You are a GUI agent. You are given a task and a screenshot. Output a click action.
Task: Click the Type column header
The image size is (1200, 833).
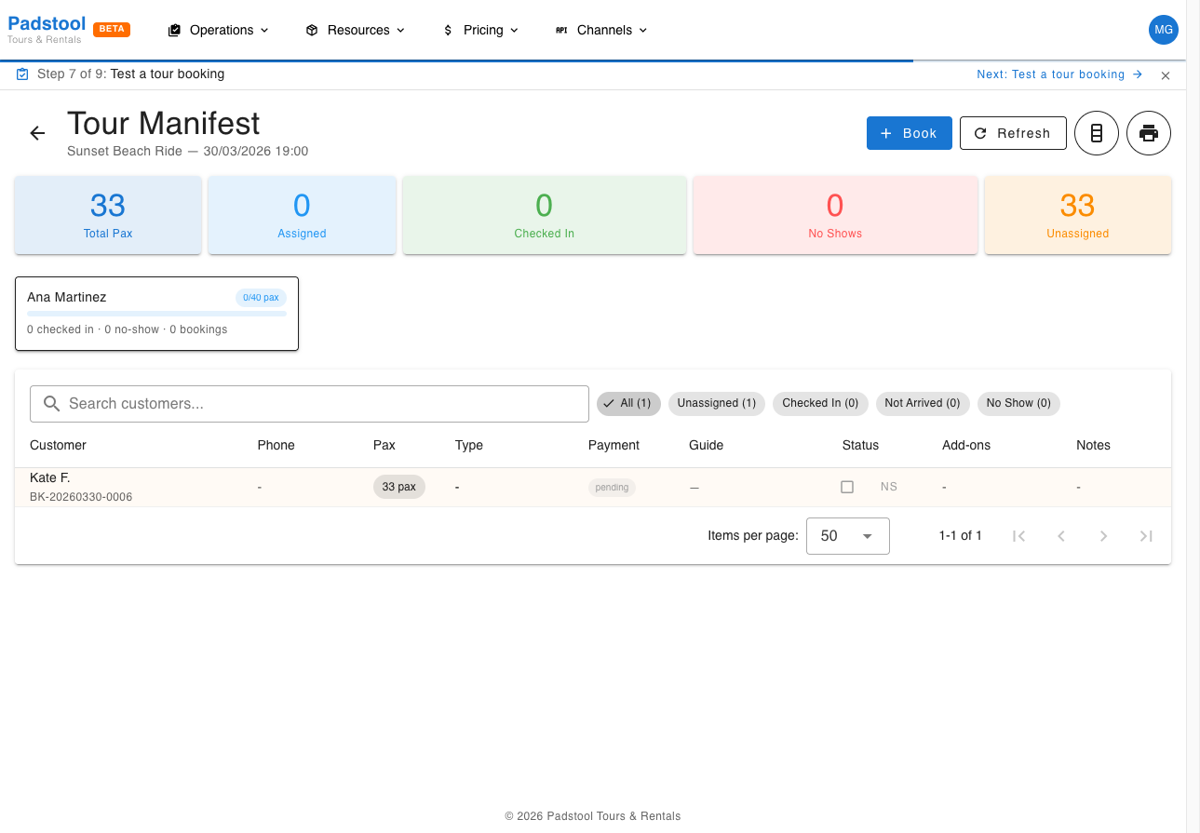click(469, 445)
